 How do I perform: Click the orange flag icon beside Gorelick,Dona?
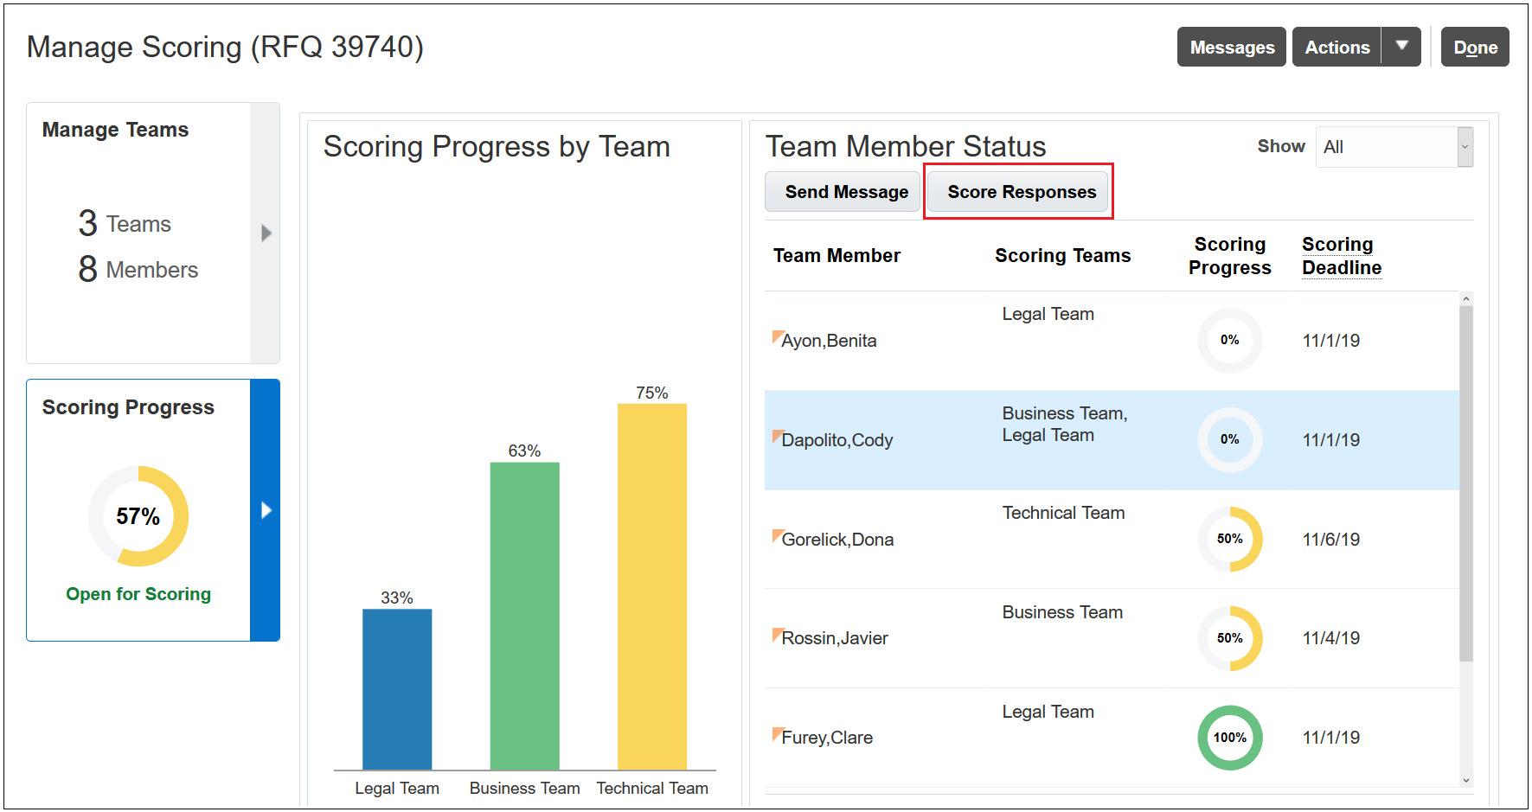[x=777, y=535]
